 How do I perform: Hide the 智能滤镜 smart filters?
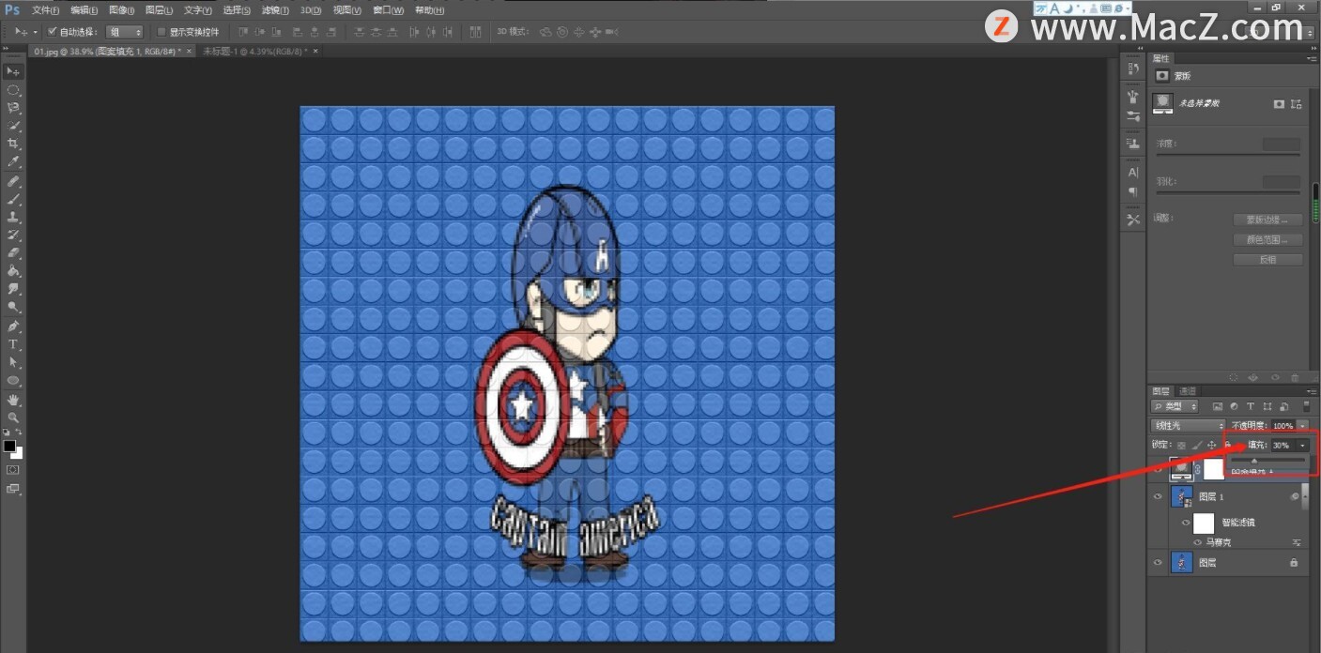[x=1186, y=522]
